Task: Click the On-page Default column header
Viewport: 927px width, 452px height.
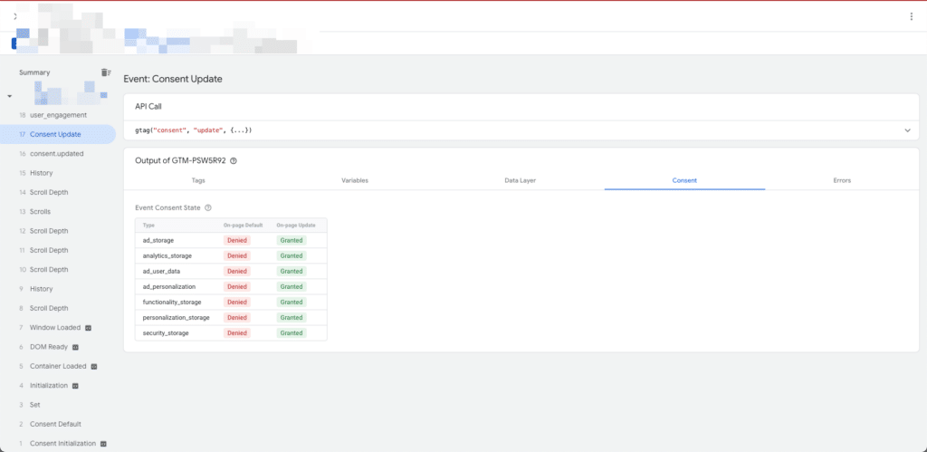Action: coord(241,226)
